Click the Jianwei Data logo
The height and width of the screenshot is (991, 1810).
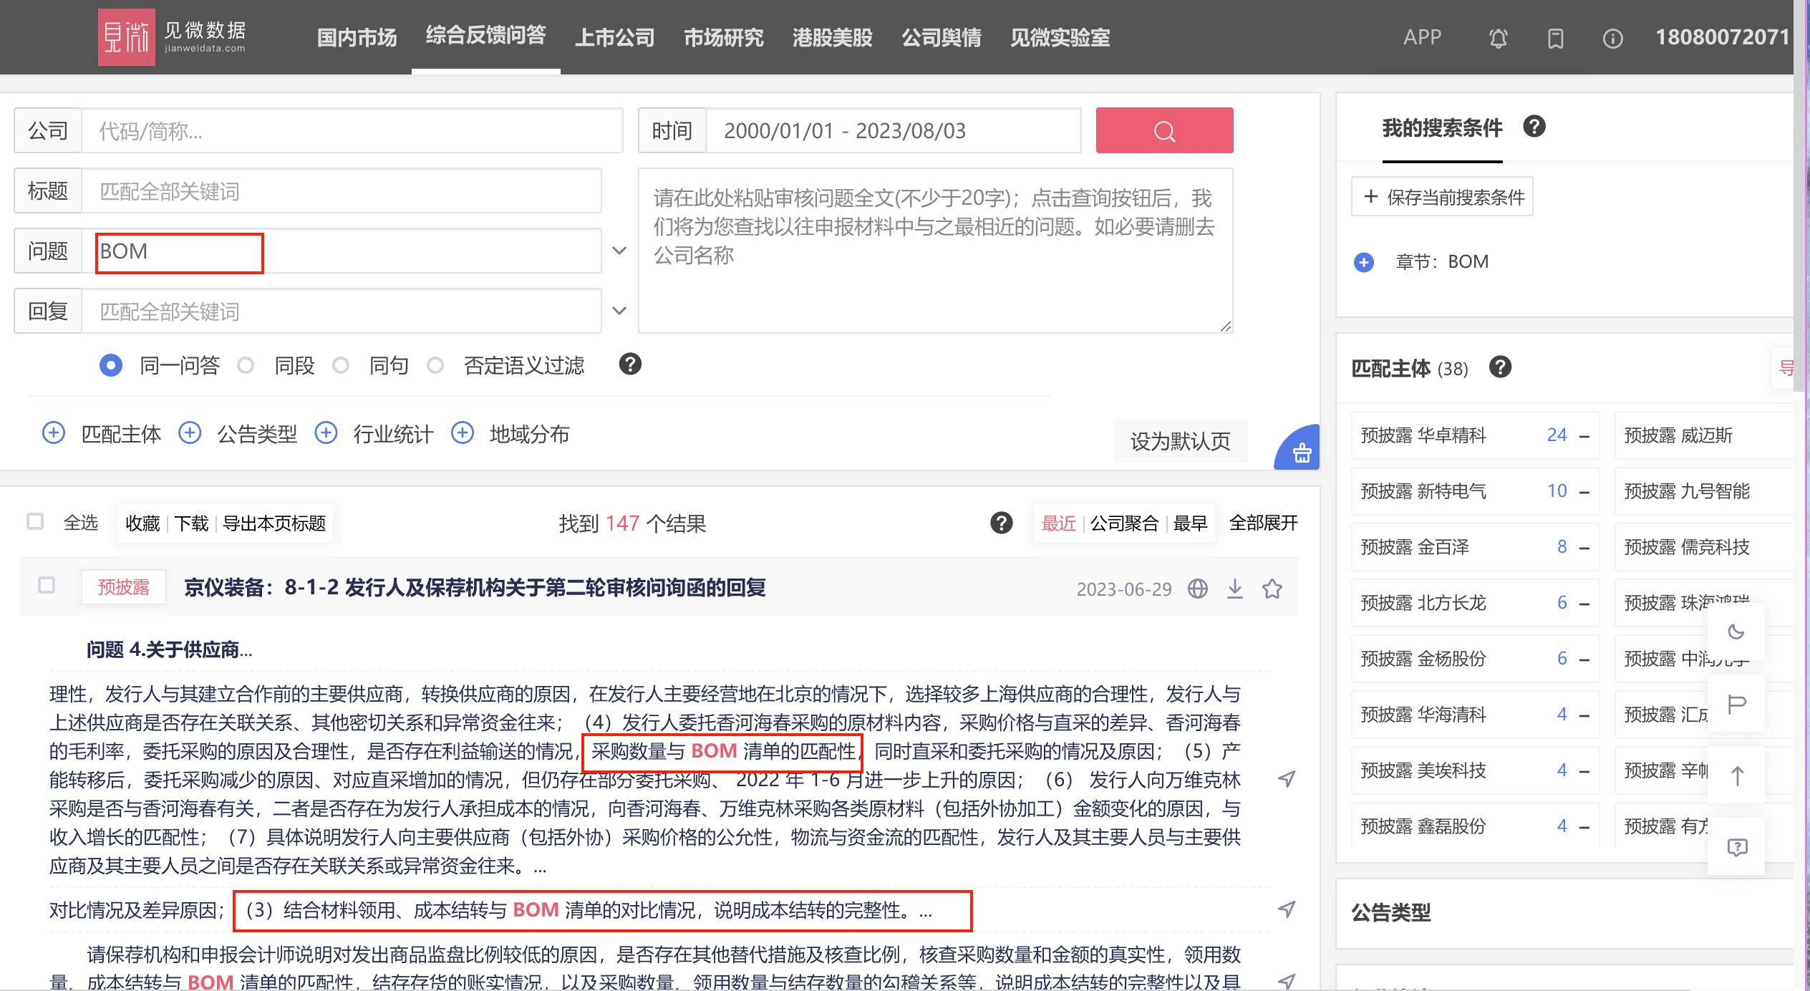click(172, 37)
